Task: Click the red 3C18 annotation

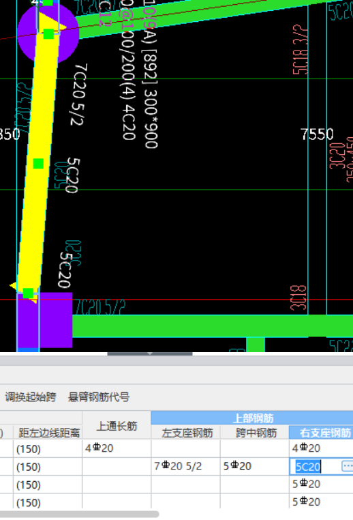Action: point(298,298)
